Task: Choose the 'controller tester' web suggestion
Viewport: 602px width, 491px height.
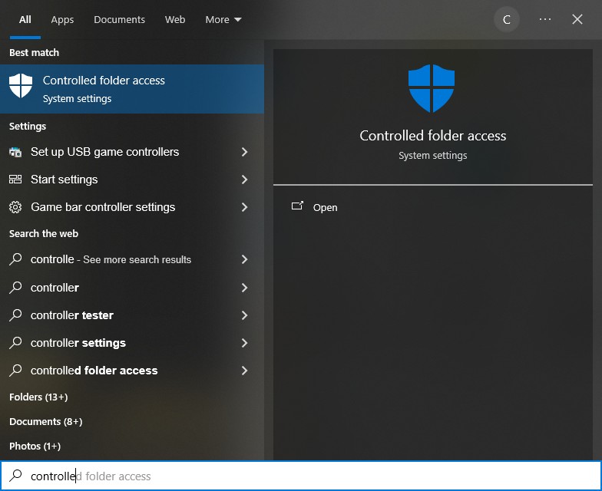Action: tap(132, 315)
